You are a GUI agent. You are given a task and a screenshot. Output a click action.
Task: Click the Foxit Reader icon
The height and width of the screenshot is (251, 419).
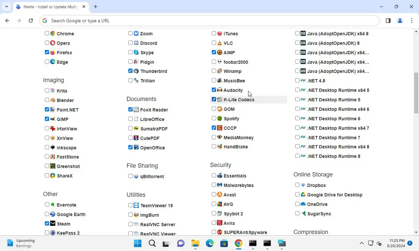tap(136, 109)
